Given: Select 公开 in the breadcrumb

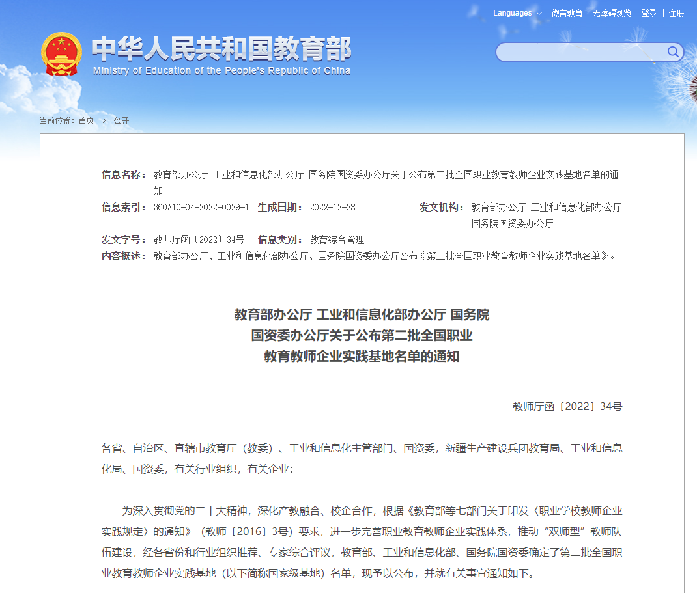Looking at the screenshot, I should (x=121, y=120).
